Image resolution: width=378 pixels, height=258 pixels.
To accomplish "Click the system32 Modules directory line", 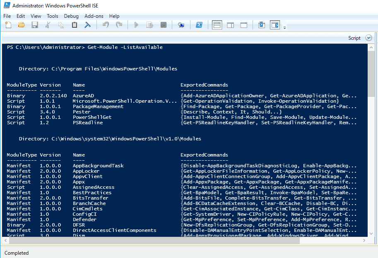I will pos(110,139).
